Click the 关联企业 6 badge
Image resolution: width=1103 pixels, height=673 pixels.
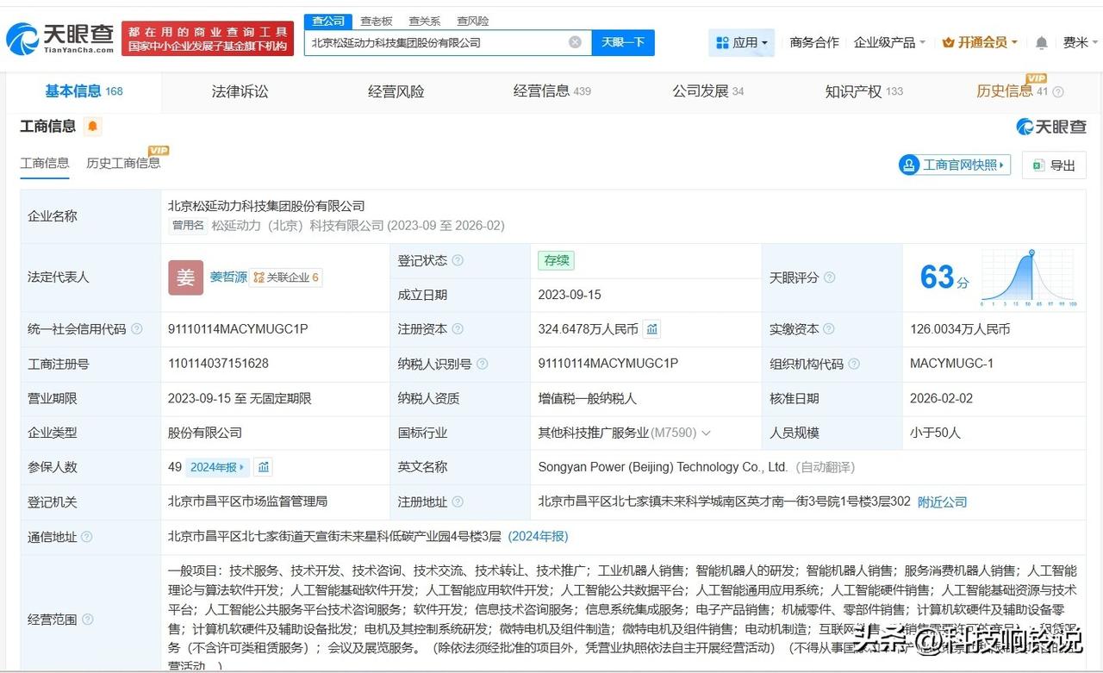[286, 277]
